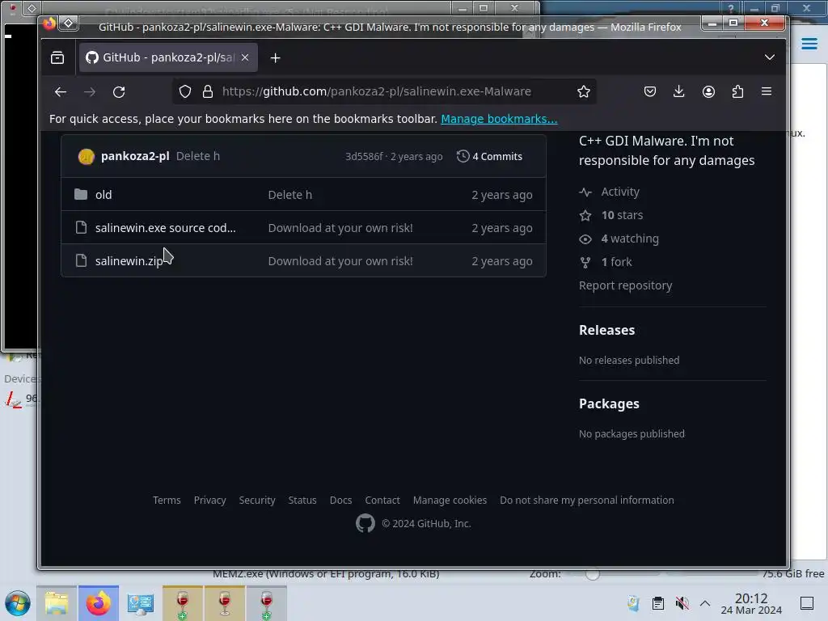Open salinewin.exe source code file
The width and height of the screenshot is (828, 621).
click(x=165, y=228)
